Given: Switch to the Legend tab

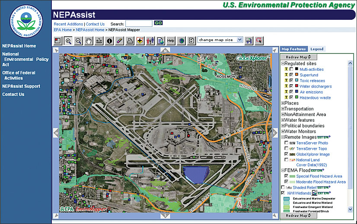Looking at the screenshot, I should point(317,49).
